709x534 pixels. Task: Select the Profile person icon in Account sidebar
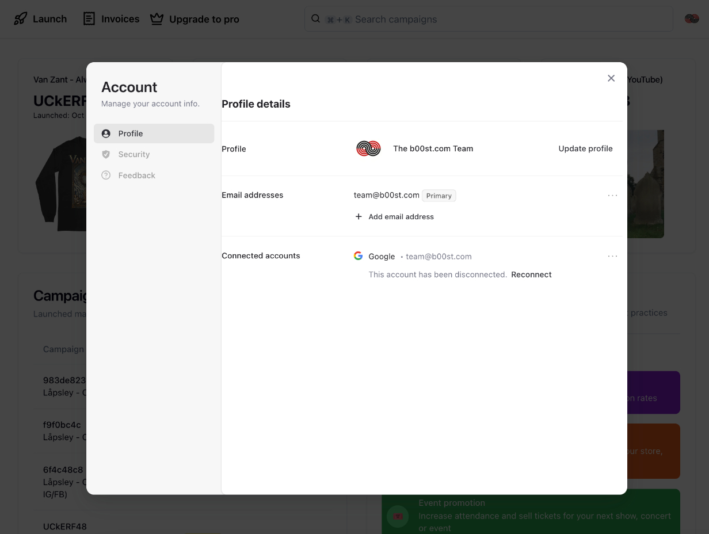[106, 133]
